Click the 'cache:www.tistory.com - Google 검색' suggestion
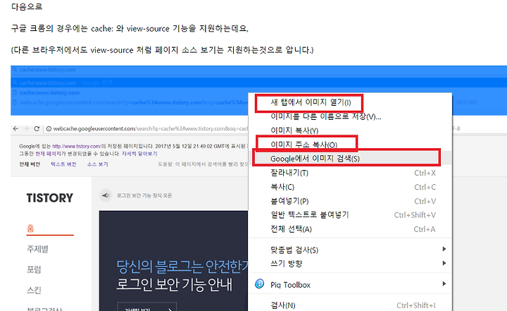 click(258, 83)
